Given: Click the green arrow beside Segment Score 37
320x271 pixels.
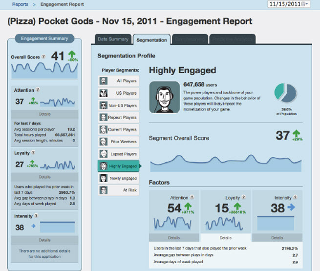Looking at the screenshot, I should [297, 134].
